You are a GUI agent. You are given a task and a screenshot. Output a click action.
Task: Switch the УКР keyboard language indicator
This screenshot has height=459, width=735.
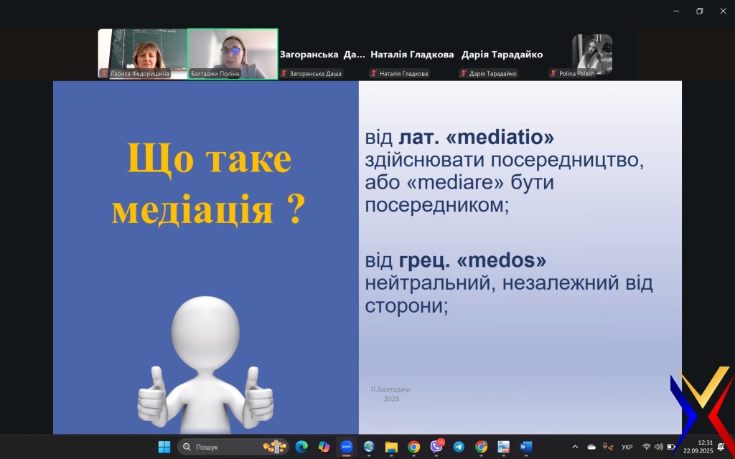(627, 447)
